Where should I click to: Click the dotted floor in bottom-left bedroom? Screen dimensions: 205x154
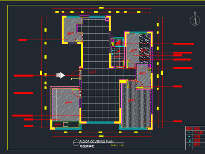(66, 105)
